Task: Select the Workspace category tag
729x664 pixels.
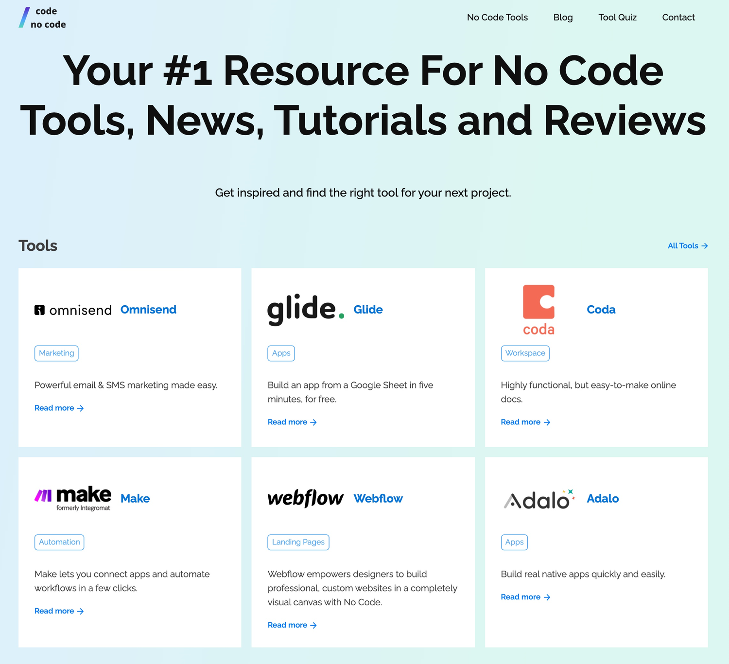Action: click(x=525, y=353)
